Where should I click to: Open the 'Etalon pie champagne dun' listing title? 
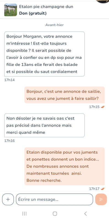click(x=46, y=7)
